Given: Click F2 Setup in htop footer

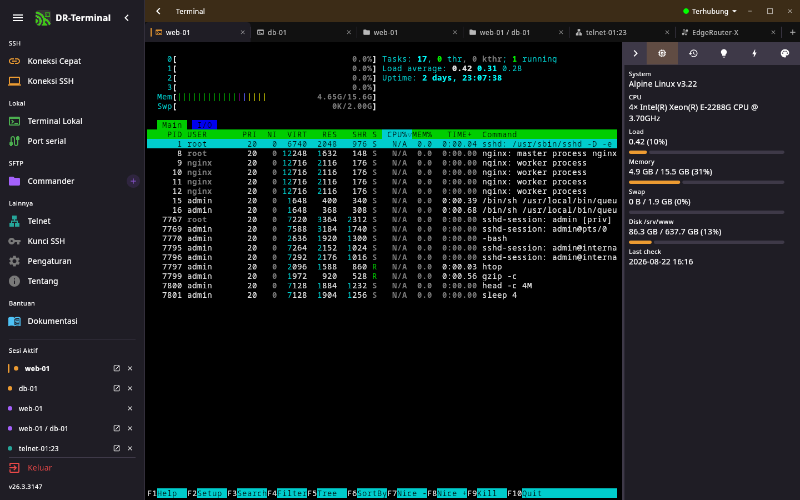Looking at the screenshot, I should 207,493.
